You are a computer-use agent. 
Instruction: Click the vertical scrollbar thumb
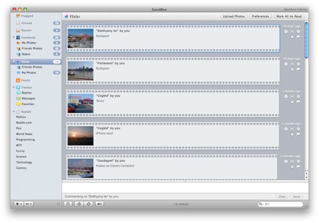306,40
